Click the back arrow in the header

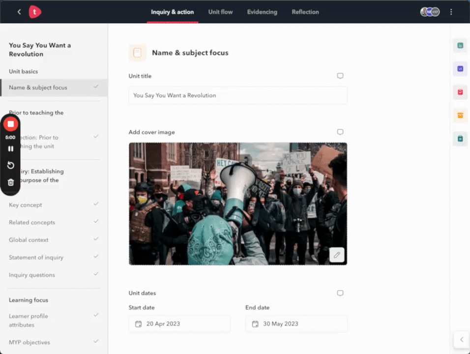pos(19,12)
